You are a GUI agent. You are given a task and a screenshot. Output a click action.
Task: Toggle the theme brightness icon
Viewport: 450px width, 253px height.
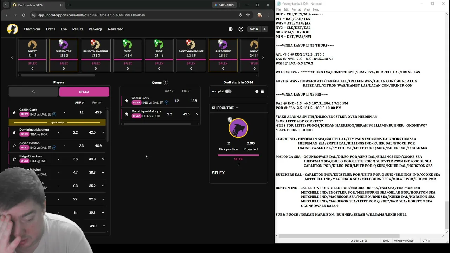pos(231,29)
